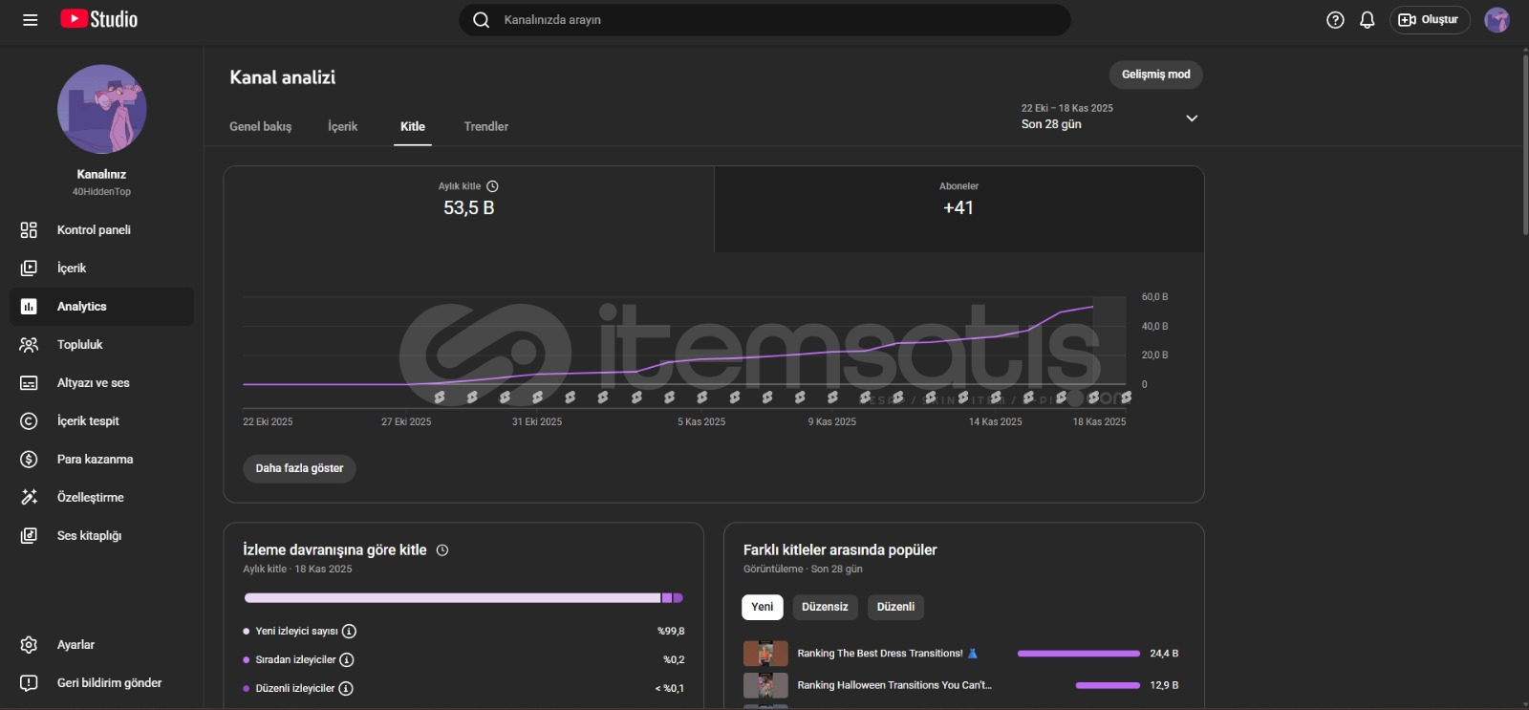Select the Yeni audience filter chip
The height and width of the screenshot is (710, 1529).
pos(762,607)
